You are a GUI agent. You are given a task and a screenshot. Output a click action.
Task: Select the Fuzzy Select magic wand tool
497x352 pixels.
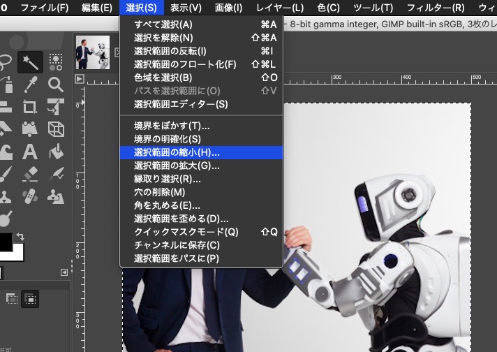31,61
